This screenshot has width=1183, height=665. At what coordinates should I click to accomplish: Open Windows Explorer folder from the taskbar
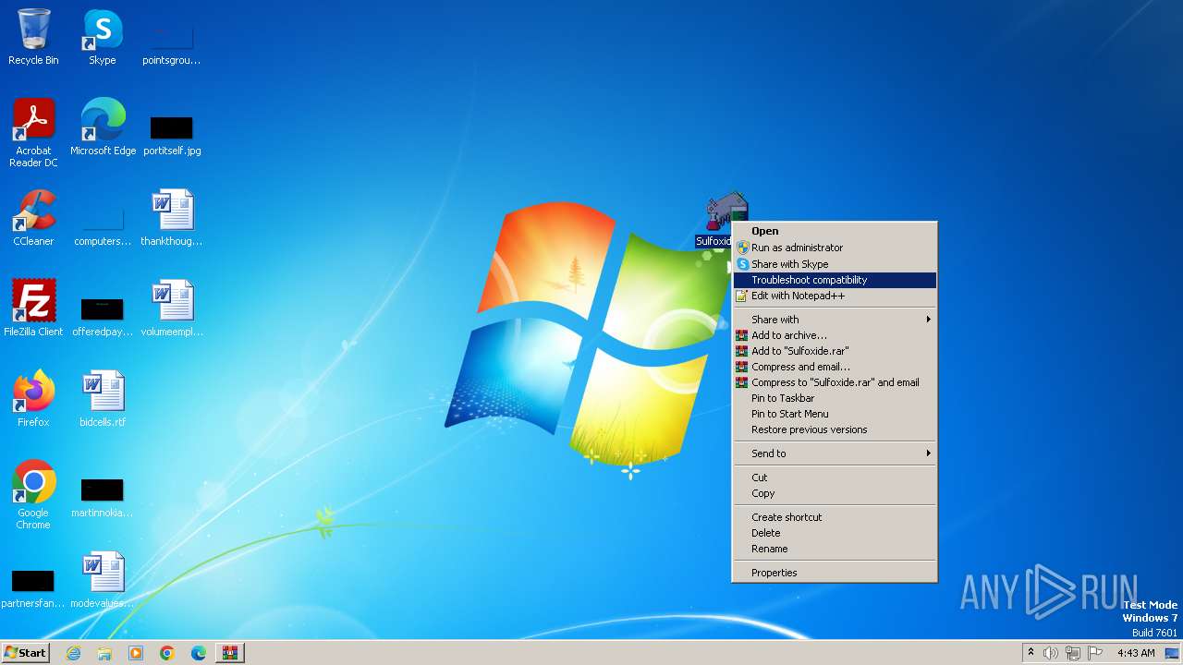[104, 653]
